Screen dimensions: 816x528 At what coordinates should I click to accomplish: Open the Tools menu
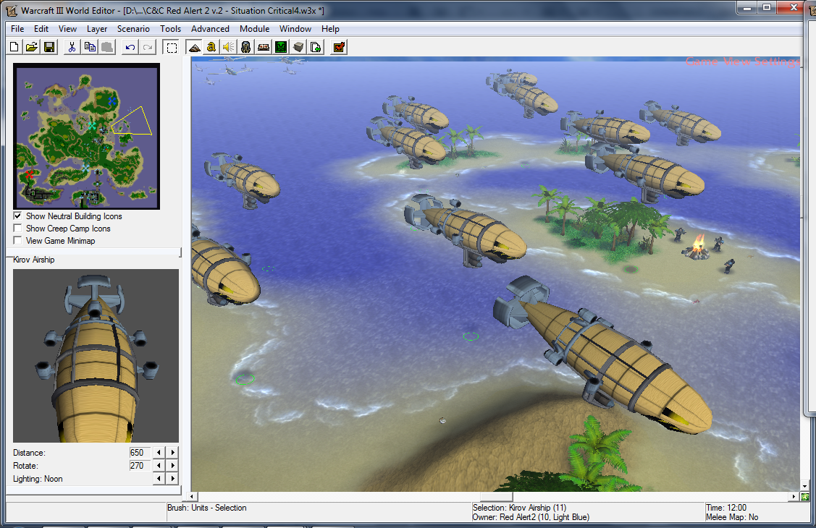pyautogui.click(x=170, y=29)
